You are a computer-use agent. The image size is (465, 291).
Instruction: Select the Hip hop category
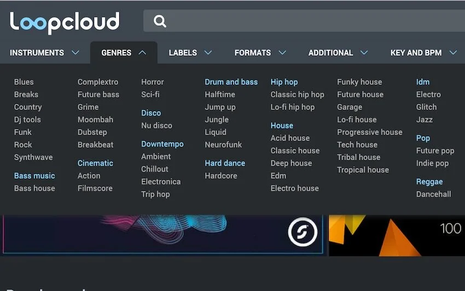[x=284, y=82]
